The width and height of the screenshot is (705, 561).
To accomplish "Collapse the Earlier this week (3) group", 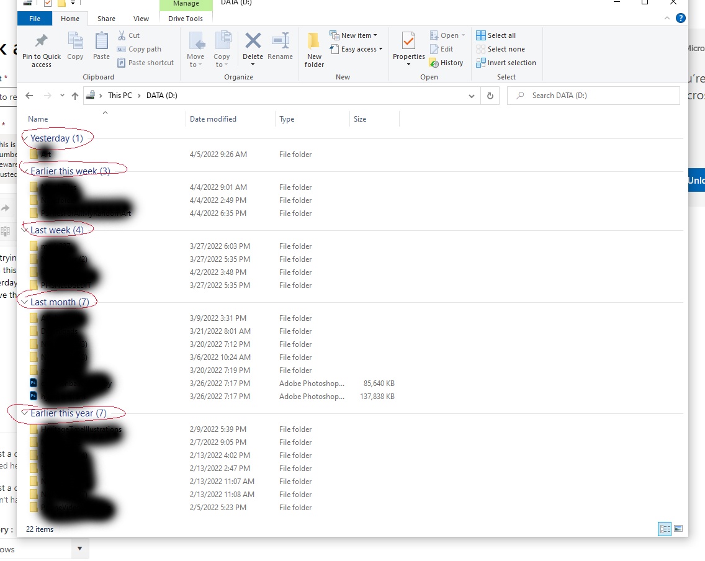I will tap(25, 171).
